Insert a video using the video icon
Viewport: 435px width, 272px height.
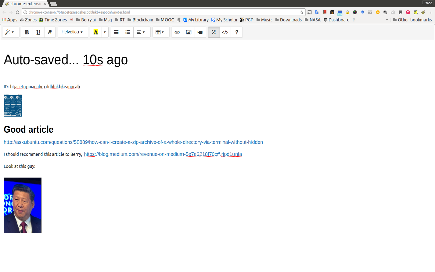(200, 32)
